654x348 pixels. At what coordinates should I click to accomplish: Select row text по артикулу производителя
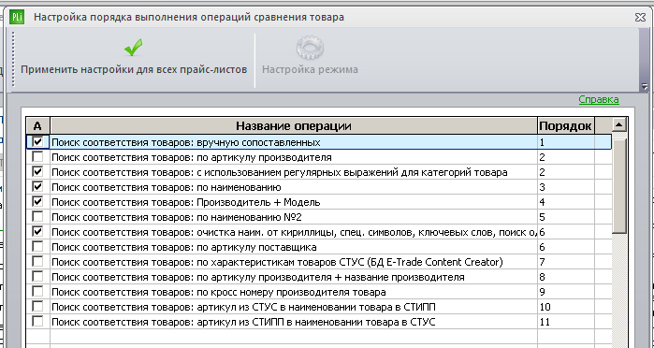coord(192,157)
